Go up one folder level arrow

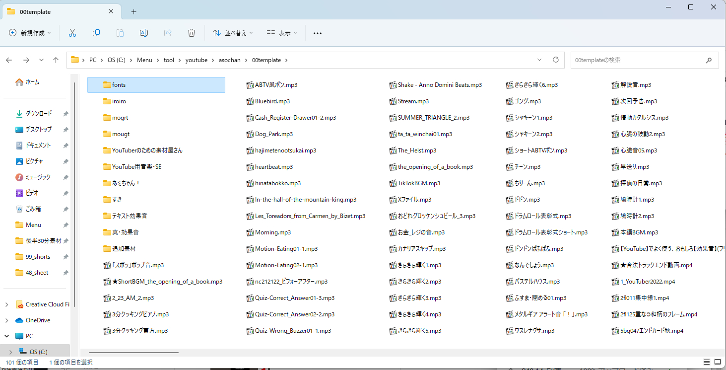(56, 60)
